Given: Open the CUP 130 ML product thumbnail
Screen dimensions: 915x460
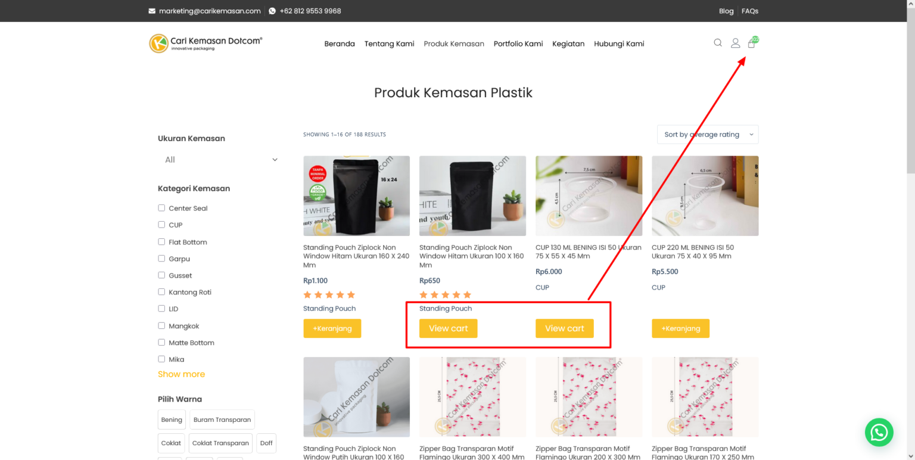Looking at the screenshot, I should [589, 195].
